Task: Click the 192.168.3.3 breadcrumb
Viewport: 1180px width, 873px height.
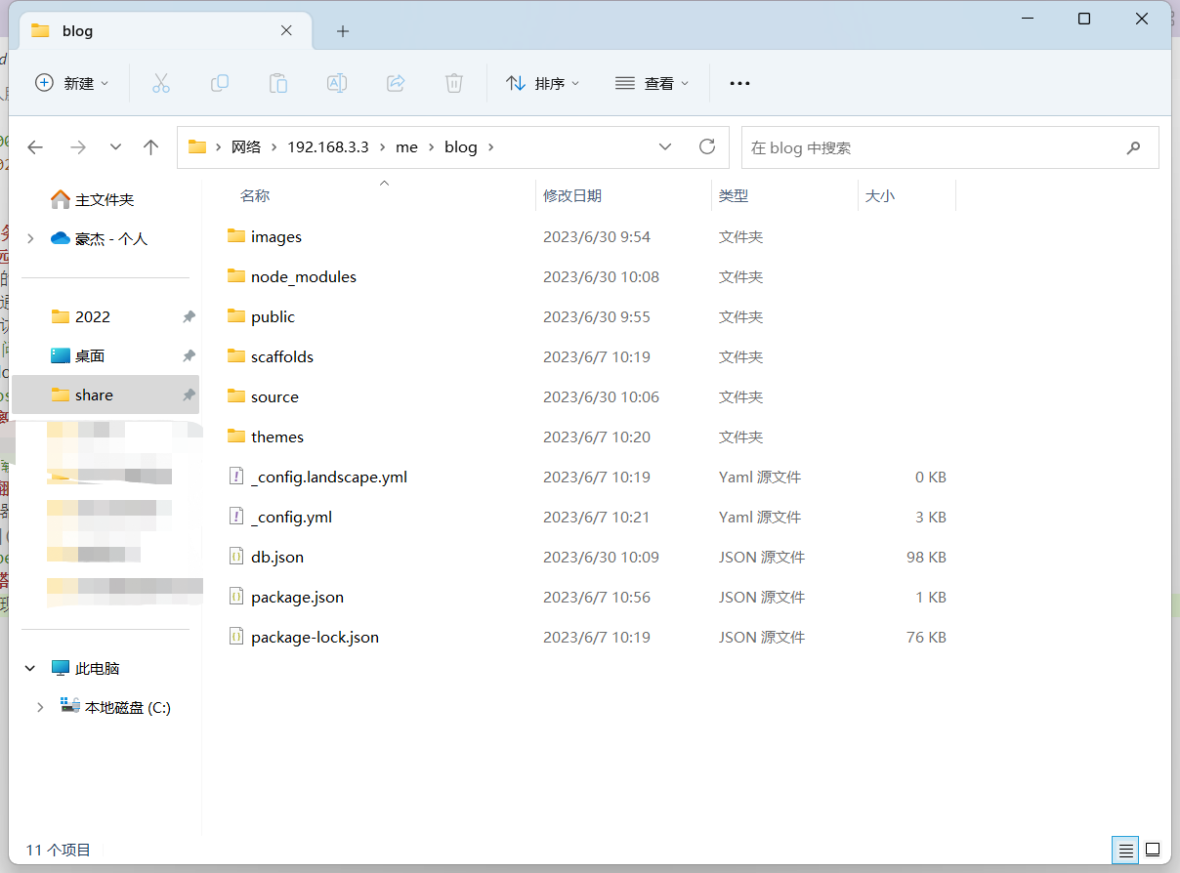Action: tap(328, 147)
